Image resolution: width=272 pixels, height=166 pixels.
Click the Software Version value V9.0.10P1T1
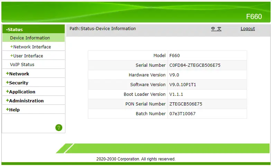pyautogui.click(x=185, y=84)
